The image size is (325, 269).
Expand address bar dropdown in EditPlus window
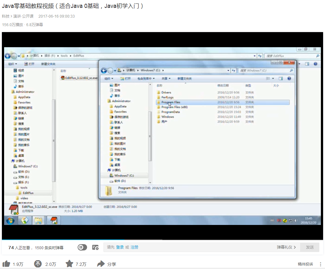(255, 56)
